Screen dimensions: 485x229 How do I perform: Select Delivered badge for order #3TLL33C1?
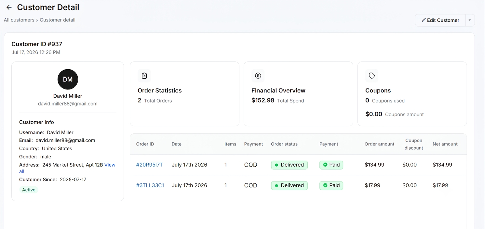(289, 185)
